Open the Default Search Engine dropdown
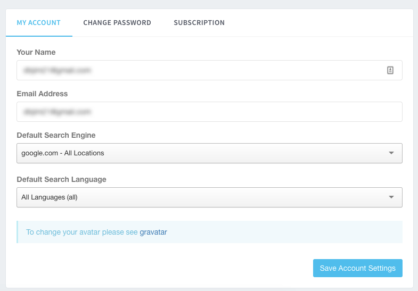Screen dimensions: 418x291 click(x=209, y=153)
